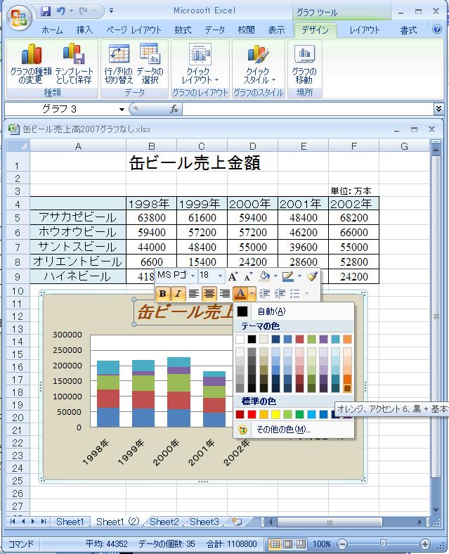Click decrease indent in mini toolbar
This screenshot has width=449, height=554.
click(264, 294)
